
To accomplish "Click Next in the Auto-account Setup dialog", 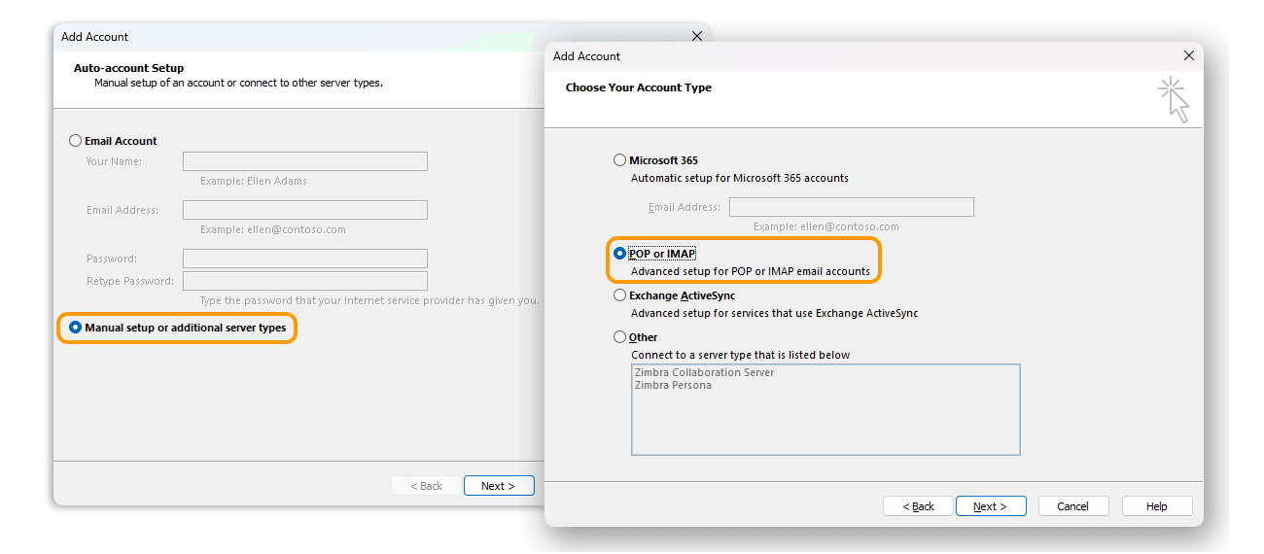I will (499, 486).
